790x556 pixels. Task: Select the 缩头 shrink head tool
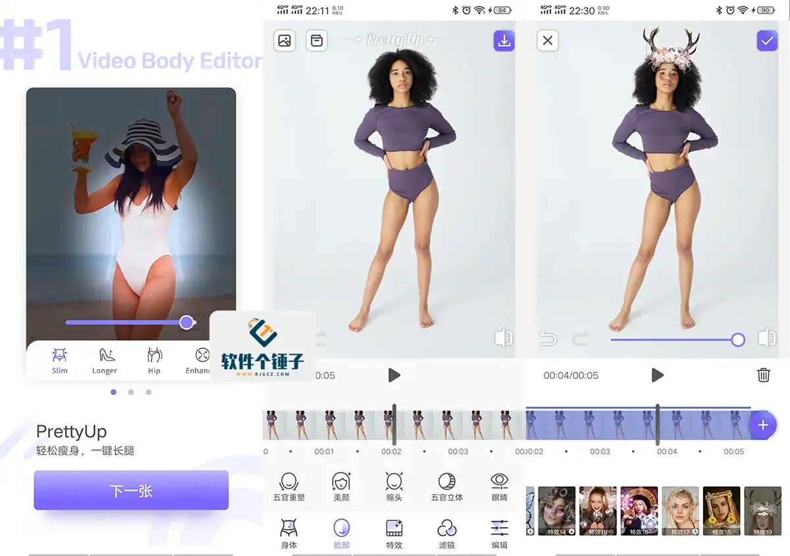click(x=394, y=486)
